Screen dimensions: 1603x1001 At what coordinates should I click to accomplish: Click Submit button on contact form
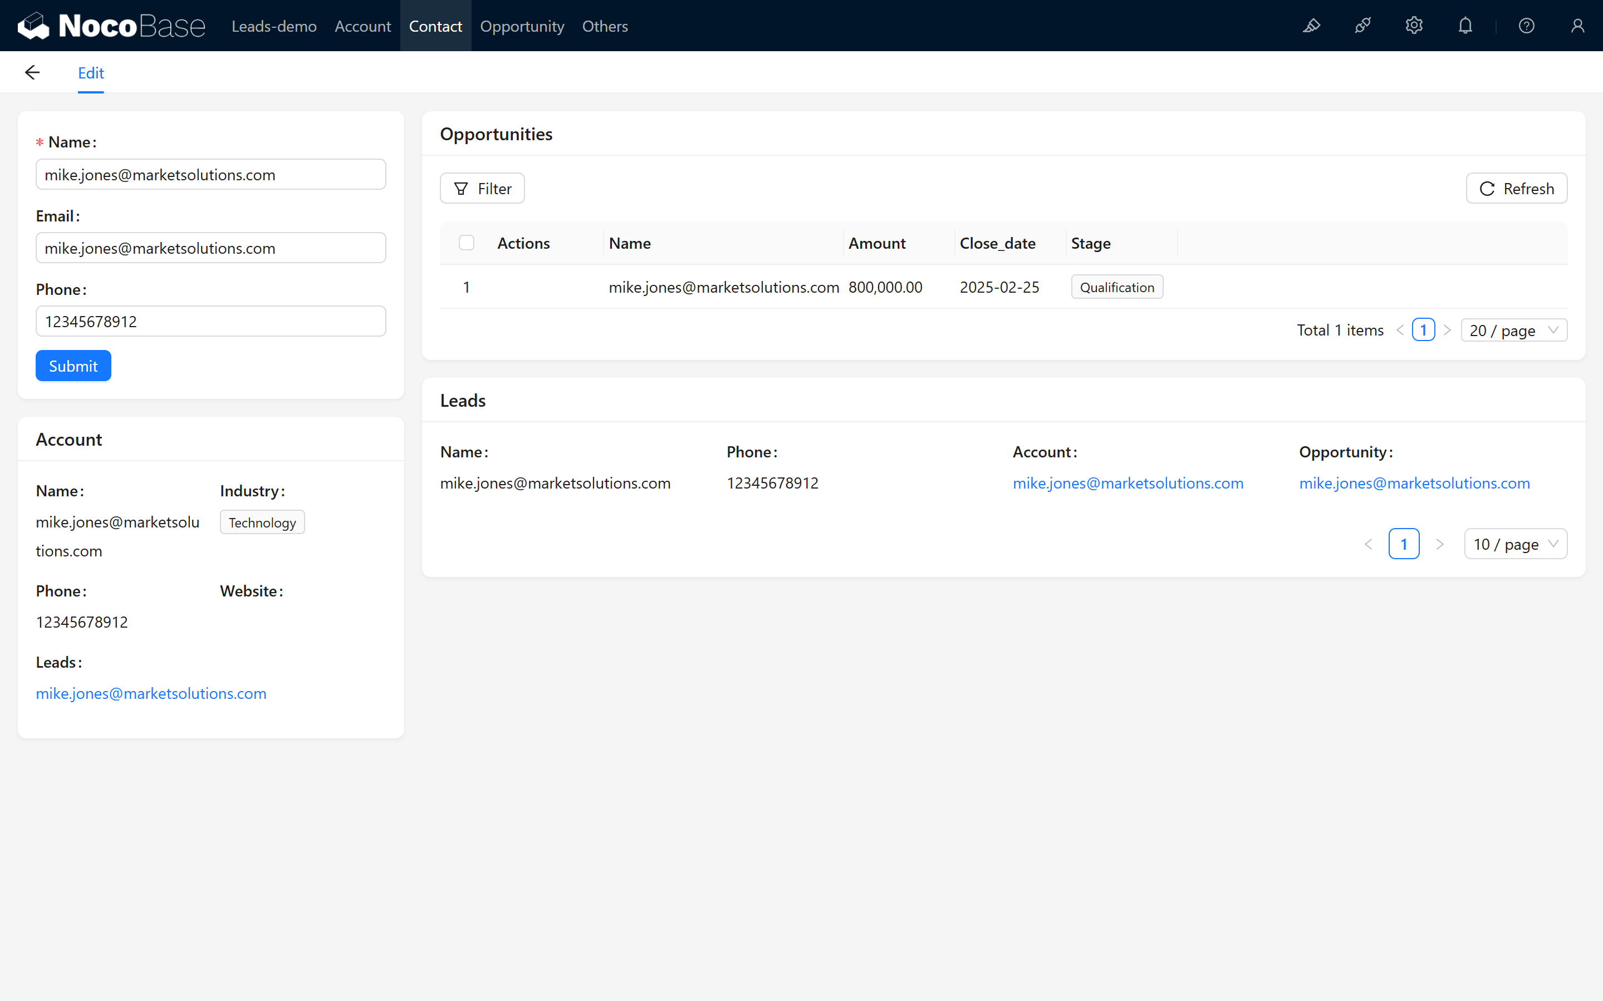(73, 366)
